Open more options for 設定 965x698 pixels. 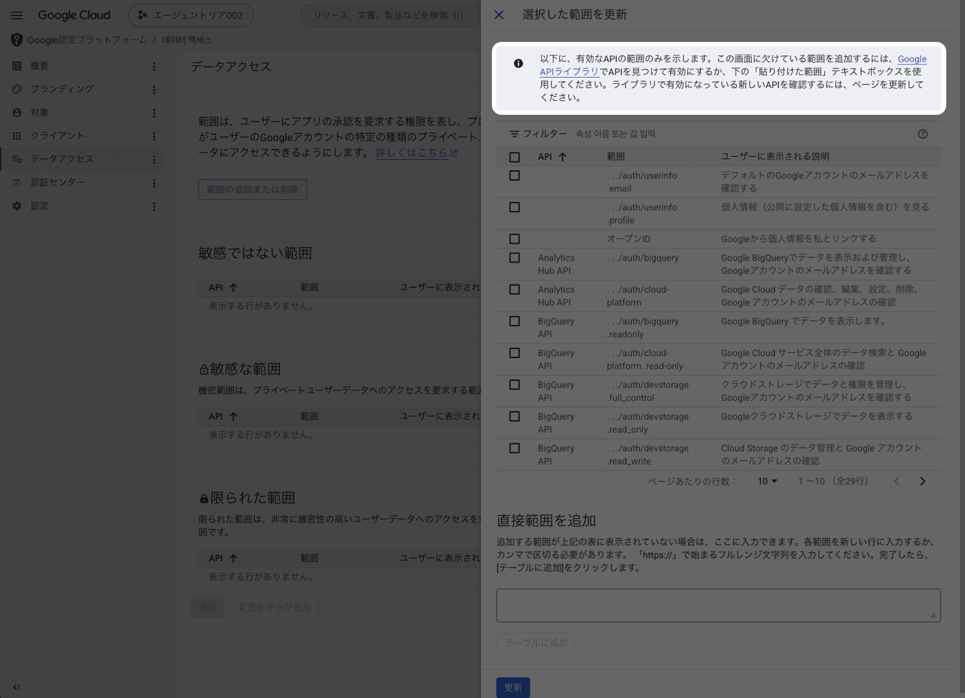(154, 206)
